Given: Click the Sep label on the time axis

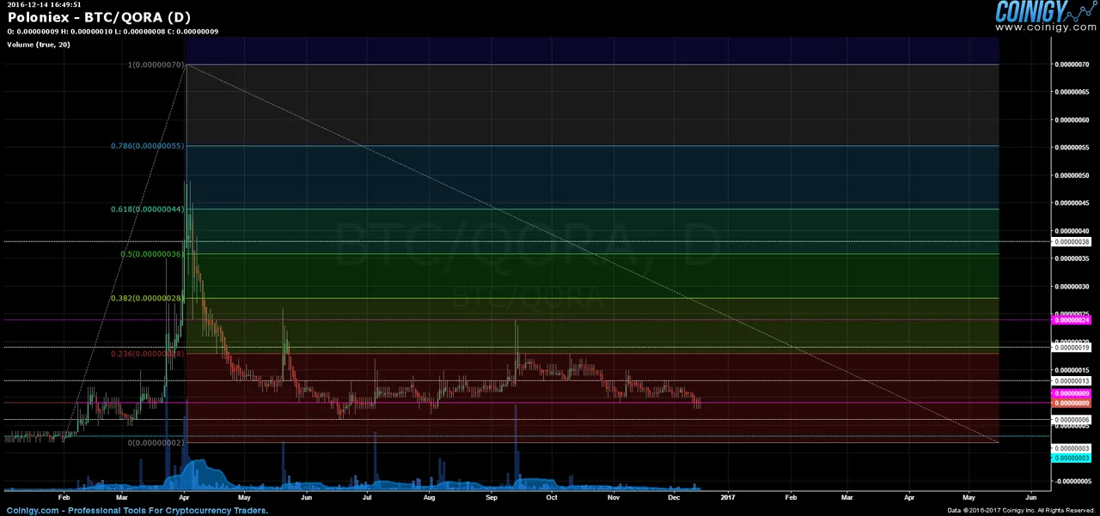Looking at the screenshot, I should pos(492,497).
